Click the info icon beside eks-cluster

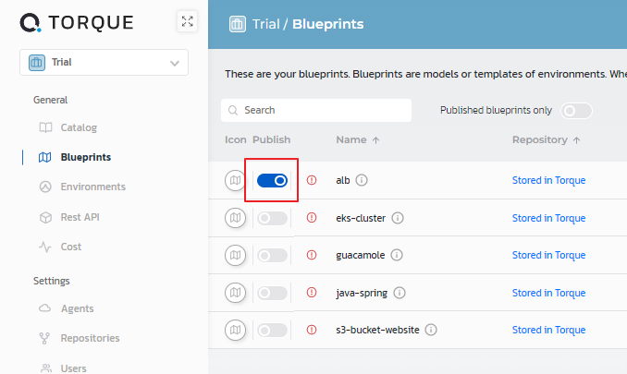(x=398, y=219)
